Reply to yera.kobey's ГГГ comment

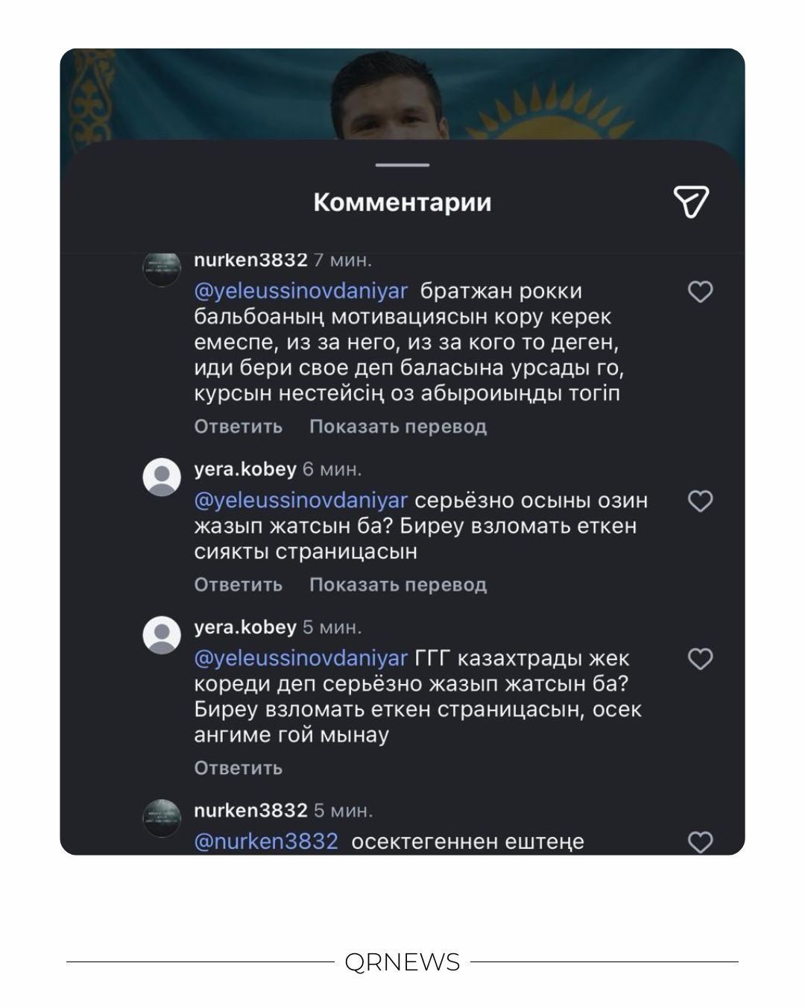pos(239,768)
